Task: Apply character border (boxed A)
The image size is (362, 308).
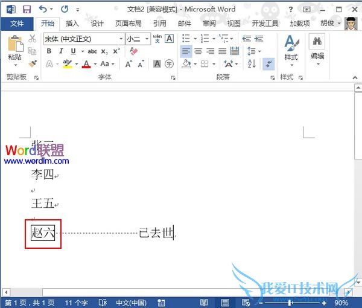Action: (x=169, y=39)
